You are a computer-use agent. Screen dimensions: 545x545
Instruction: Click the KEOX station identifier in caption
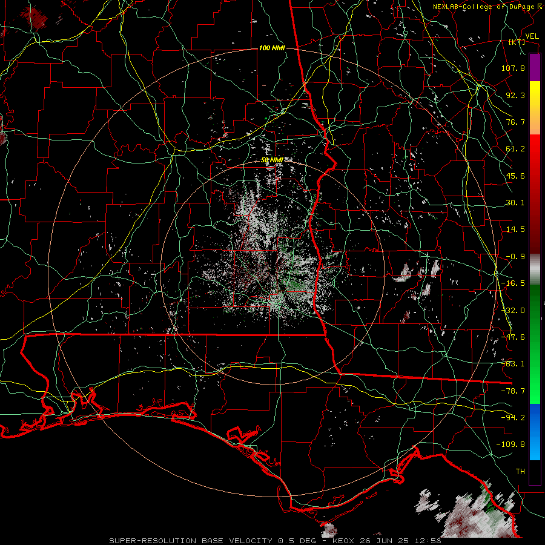pyautogui.click(x=345, y=541)
